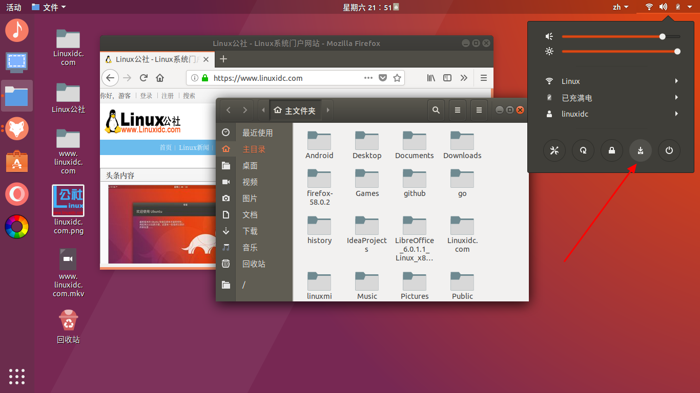Viewport: 700px width, 393px height.
Task: Mute volume via the speaker icon
Action: 549,36
